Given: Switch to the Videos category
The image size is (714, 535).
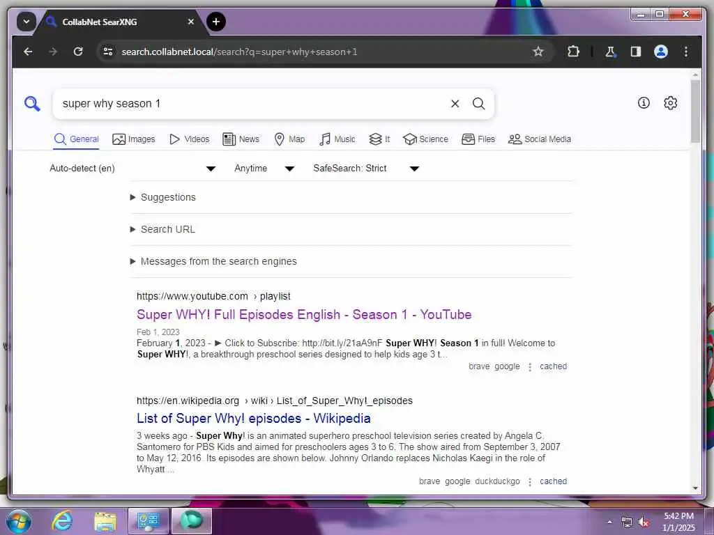Looking at the screenshot, I should 190,139.
